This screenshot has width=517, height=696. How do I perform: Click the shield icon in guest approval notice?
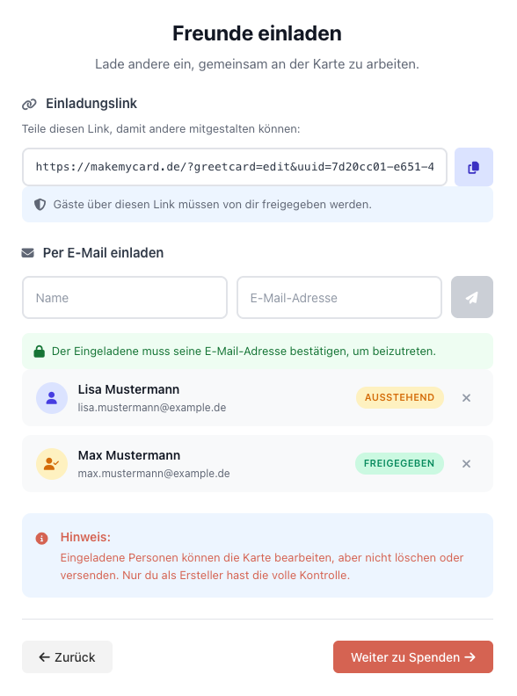tap(40, 205)
